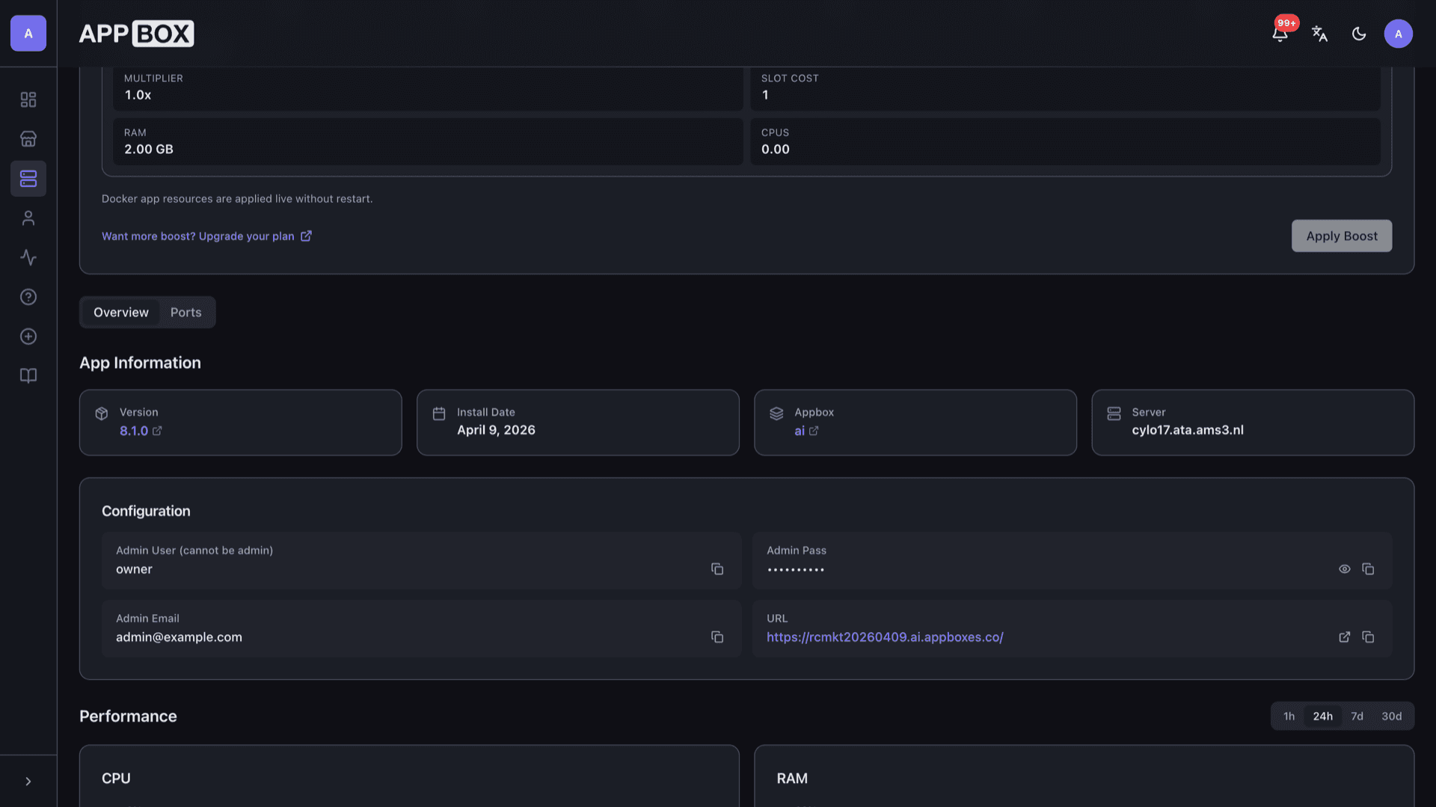The width and height of the screenshot is (1436, 807).
Task: Click the Multiplier value 1.0x
Action: point(138,95)
